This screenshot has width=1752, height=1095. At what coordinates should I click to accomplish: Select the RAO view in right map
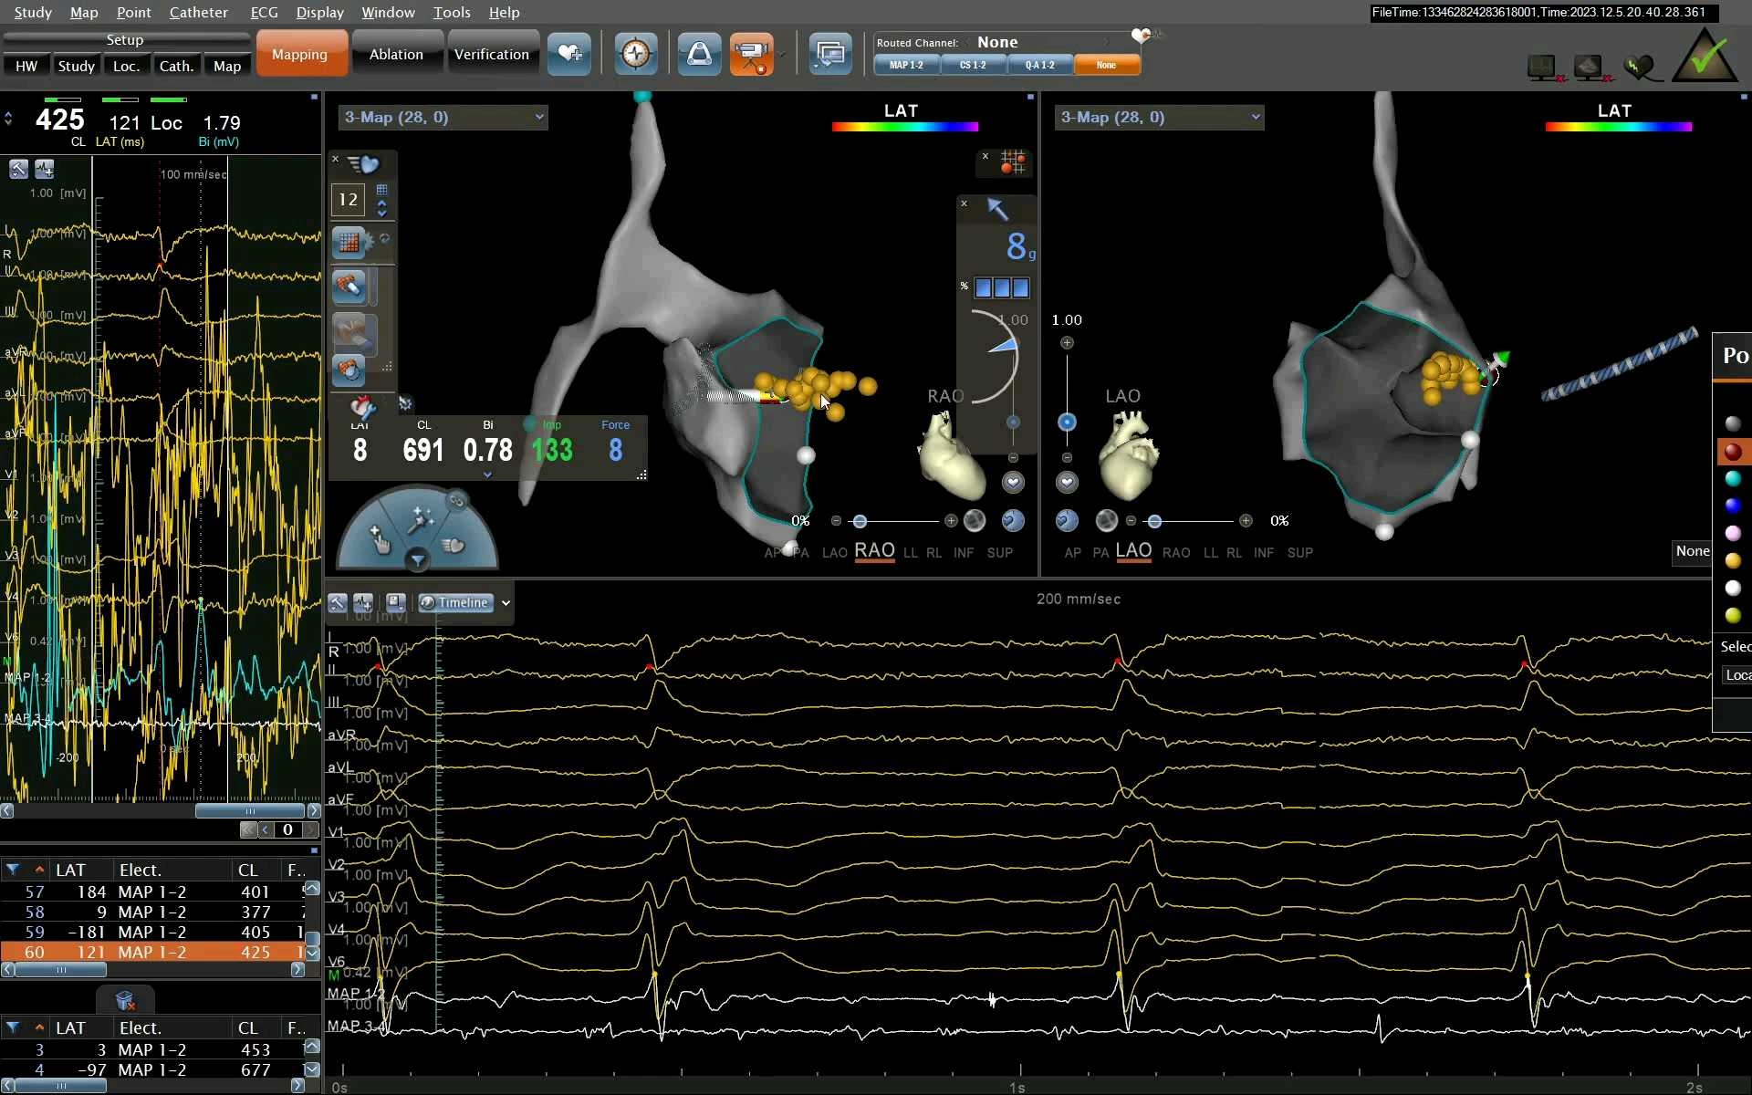point(1175,552)
